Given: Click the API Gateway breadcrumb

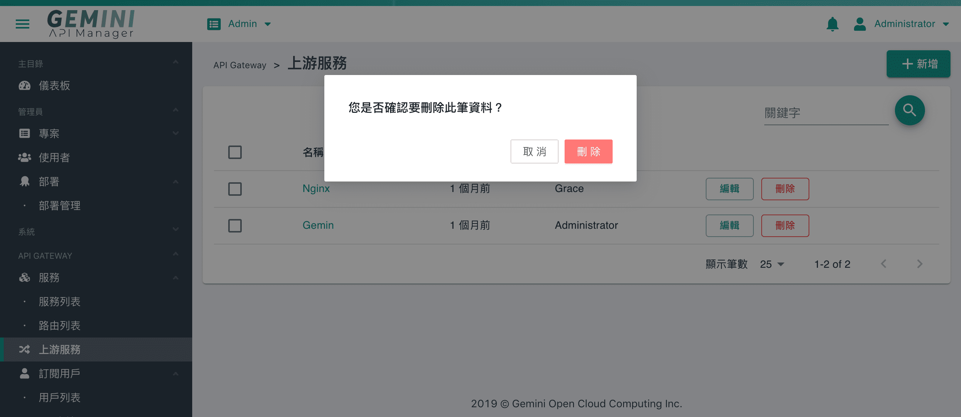Looking at the screenshot, I should [x=240, y=65].
